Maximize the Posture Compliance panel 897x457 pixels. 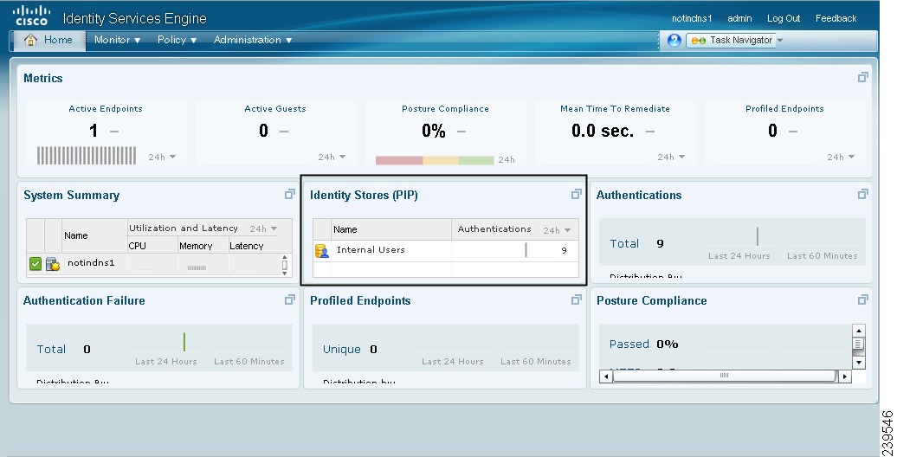click(862, 299)
